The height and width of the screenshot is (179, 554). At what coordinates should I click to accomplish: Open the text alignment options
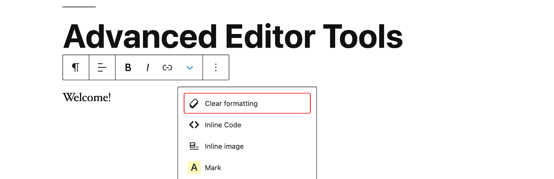tap(102, 67)
